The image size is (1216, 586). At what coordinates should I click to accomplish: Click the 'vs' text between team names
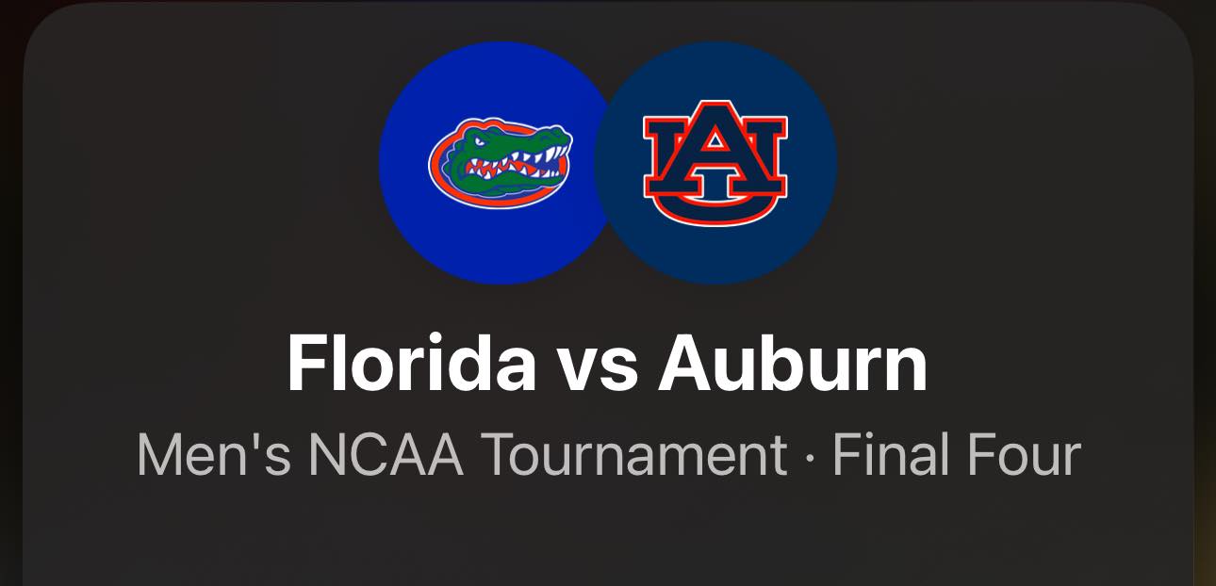pos(597,371)
